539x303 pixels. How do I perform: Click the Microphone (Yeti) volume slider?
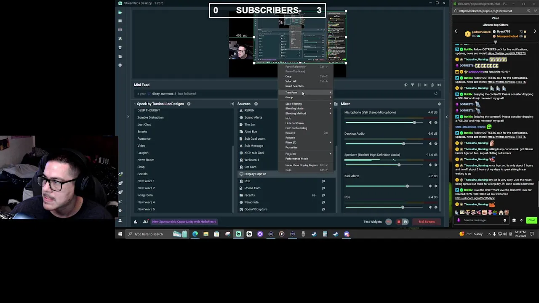pos(383,122)
